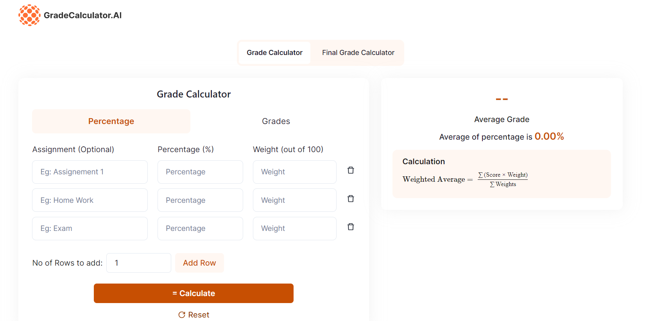Focus the No of Rows number field

tap(138, 263)
